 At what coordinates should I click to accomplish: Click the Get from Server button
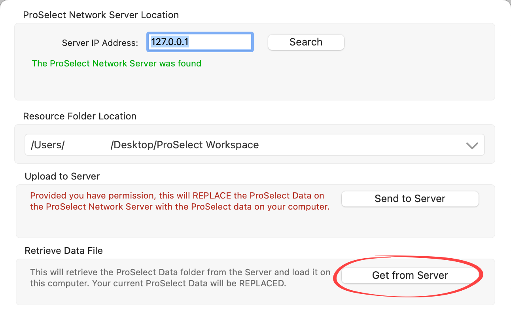[x=410, y=275]
